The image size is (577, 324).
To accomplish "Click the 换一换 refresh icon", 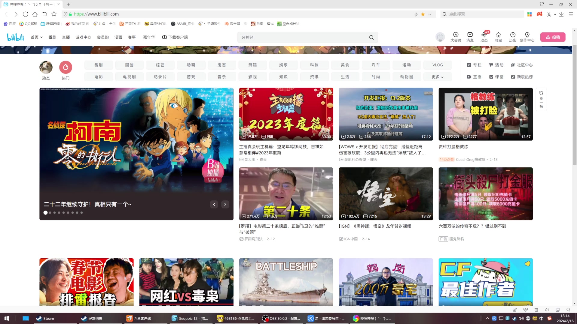I will pos(541,99).
